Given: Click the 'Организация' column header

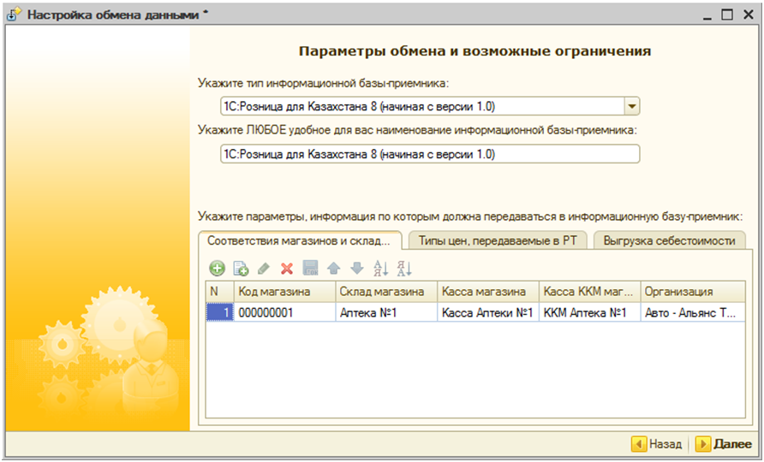Looking at the screenshot, I should point(690,292).
